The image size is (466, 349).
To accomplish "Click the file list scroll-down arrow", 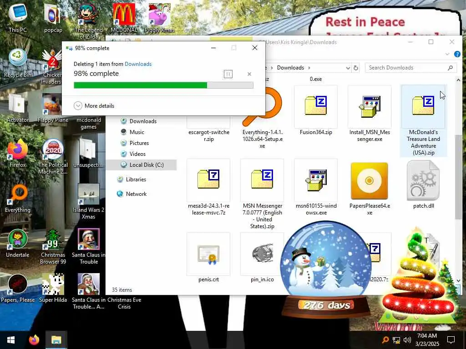I will tap(458, 280).
